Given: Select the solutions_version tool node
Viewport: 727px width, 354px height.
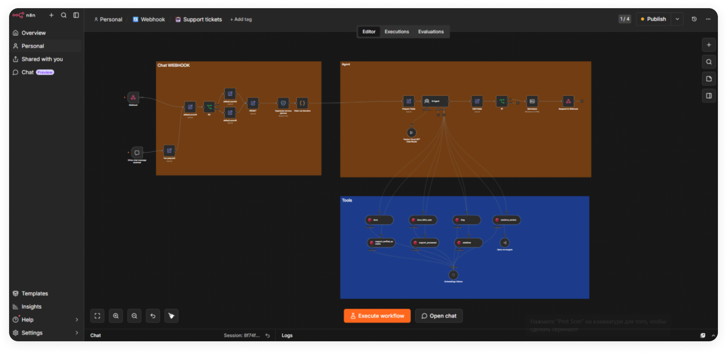Looking at the screenshot, I should (x=507, y=220).
